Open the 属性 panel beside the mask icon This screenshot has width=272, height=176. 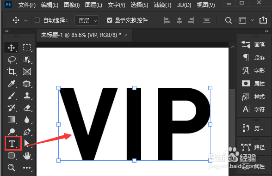(x=253, y=84)
